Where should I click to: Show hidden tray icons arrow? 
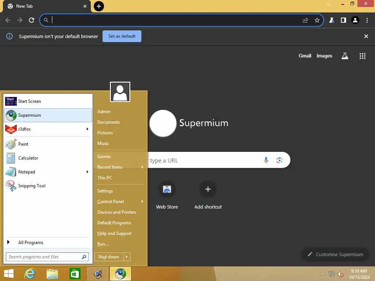coord(323,274)
